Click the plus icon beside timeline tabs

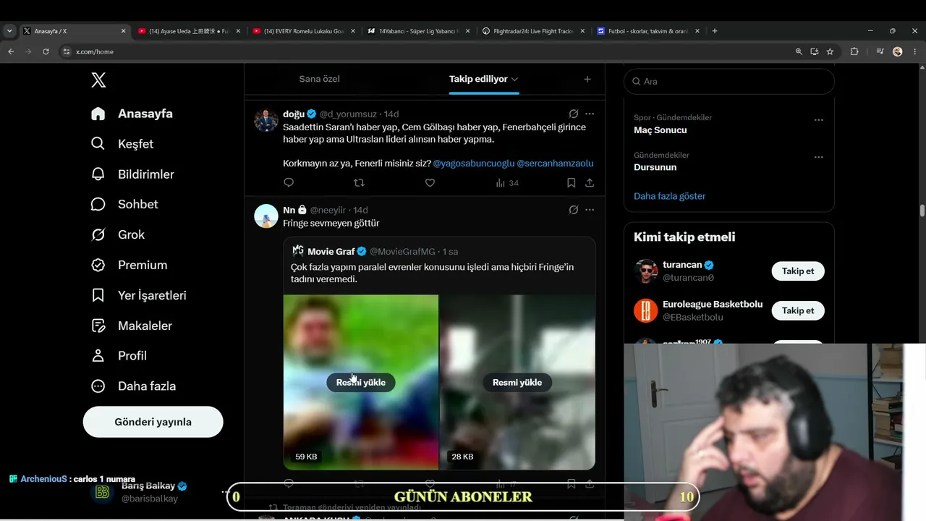[x=587, y=79]
